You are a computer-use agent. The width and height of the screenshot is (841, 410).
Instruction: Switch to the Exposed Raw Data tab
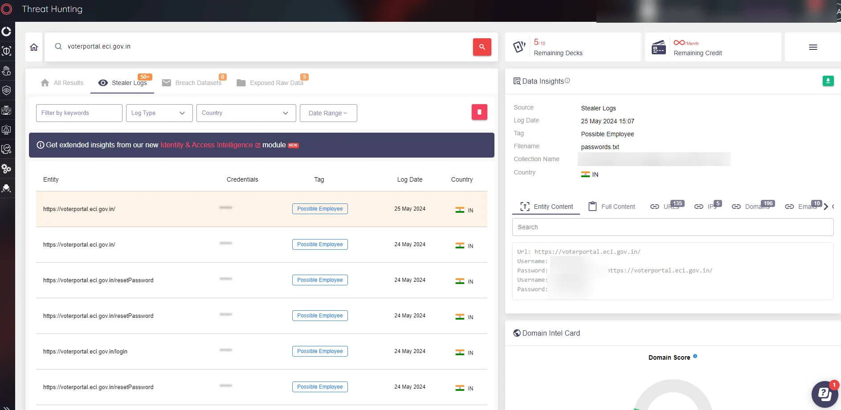coord(270,83)
